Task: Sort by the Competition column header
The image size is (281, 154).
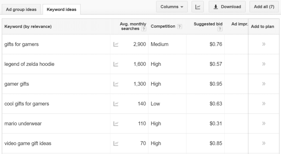Action: tap(163, 26)
